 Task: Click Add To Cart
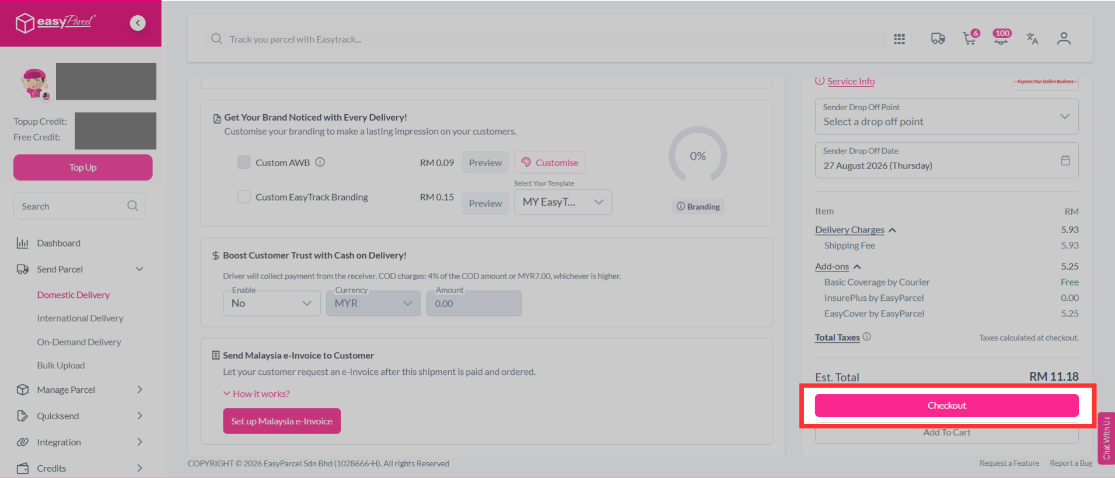click(946, 432)
